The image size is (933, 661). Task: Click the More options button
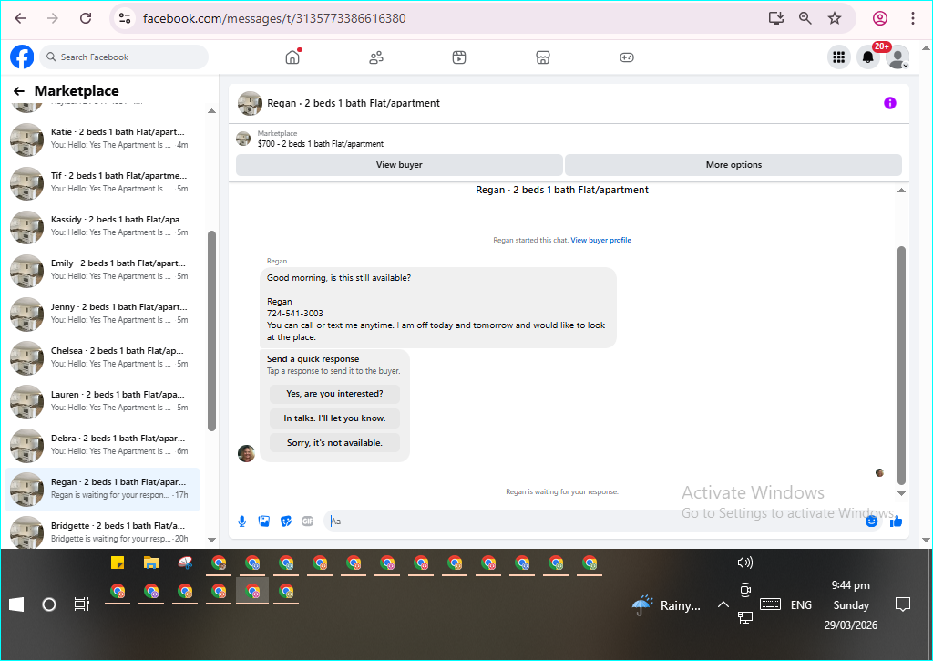tap(733, 165)
